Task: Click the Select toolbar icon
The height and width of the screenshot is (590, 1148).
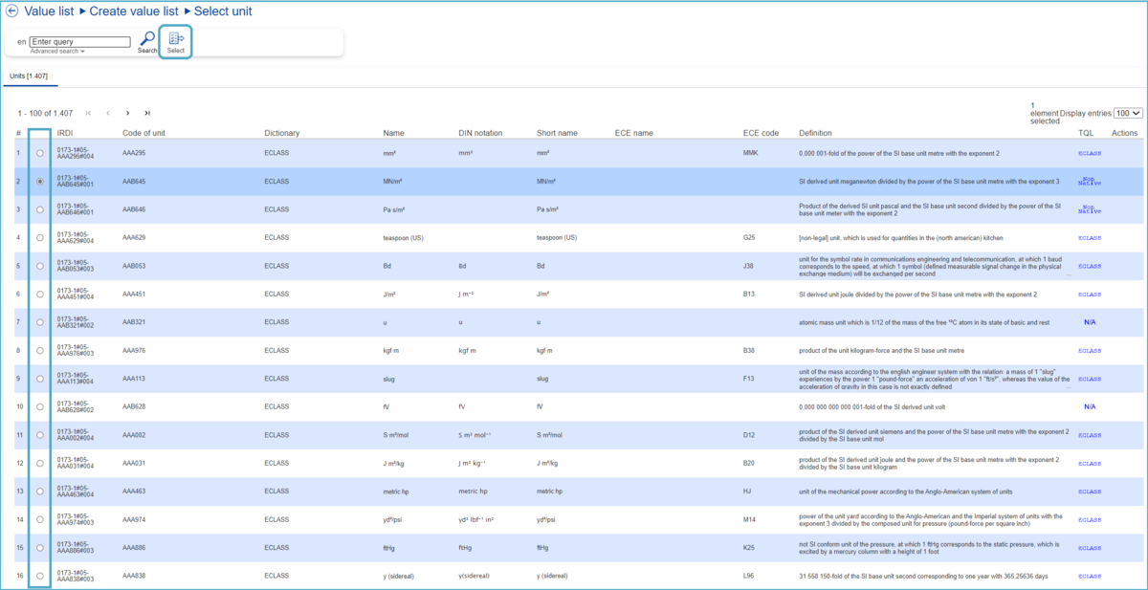Action: pos(175,40)
